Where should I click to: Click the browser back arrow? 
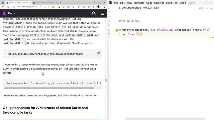coord(3,7)
